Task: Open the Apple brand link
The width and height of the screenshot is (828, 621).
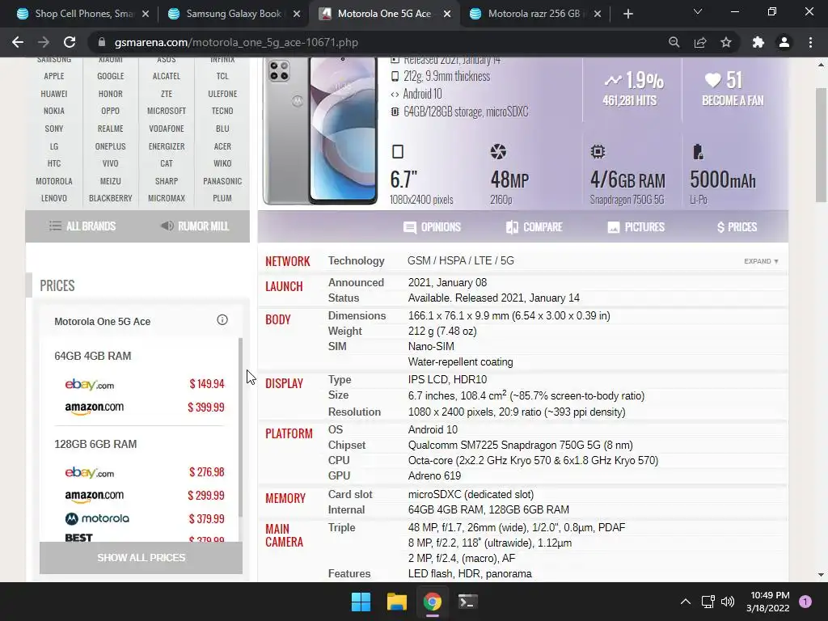Action: (x=54, y=76)
